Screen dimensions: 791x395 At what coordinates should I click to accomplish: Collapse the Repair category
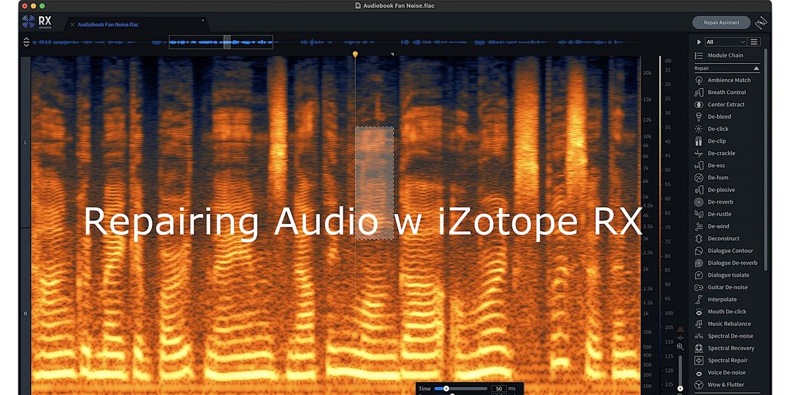coord(756,68)
